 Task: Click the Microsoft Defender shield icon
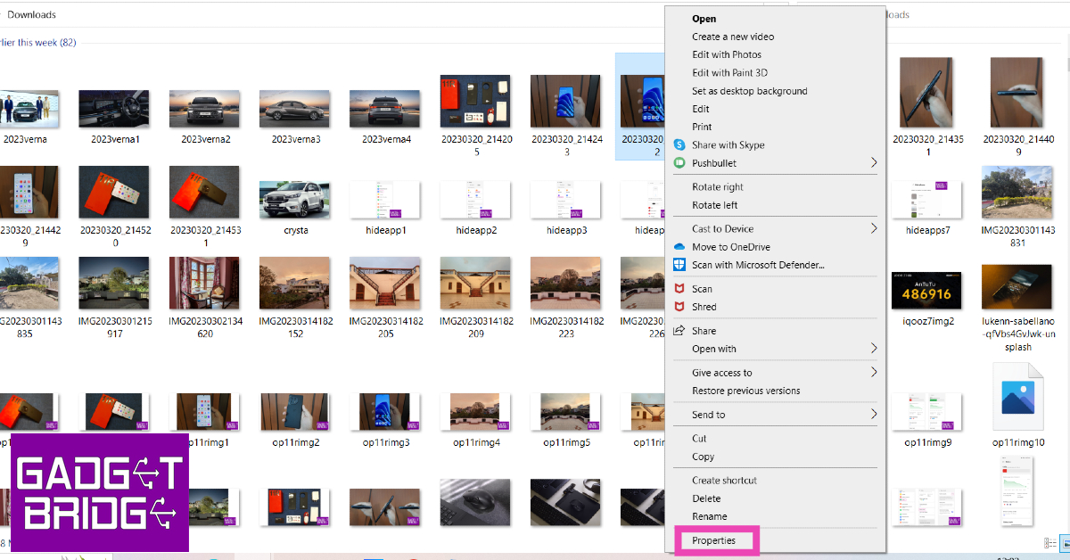pos(679,265)
